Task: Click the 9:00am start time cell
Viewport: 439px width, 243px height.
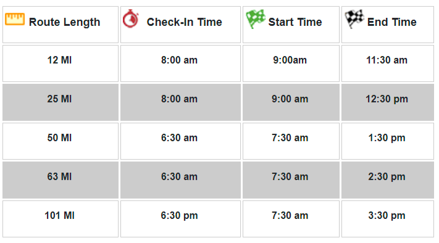Action: click(x=291, y=64)
